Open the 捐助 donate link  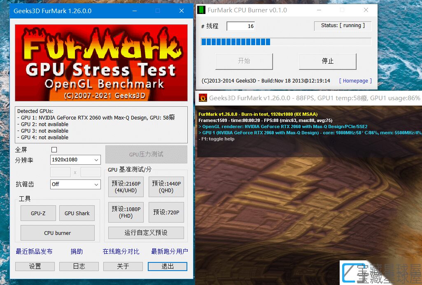pos(77,251)
